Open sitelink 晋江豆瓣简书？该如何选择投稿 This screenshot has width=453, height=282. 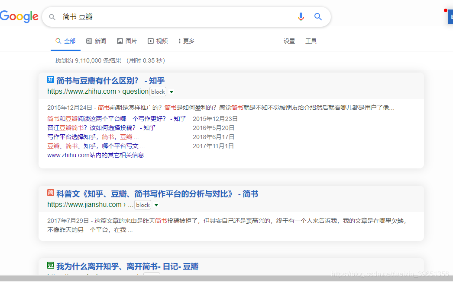pyautogui.click(x=101, y=128)
